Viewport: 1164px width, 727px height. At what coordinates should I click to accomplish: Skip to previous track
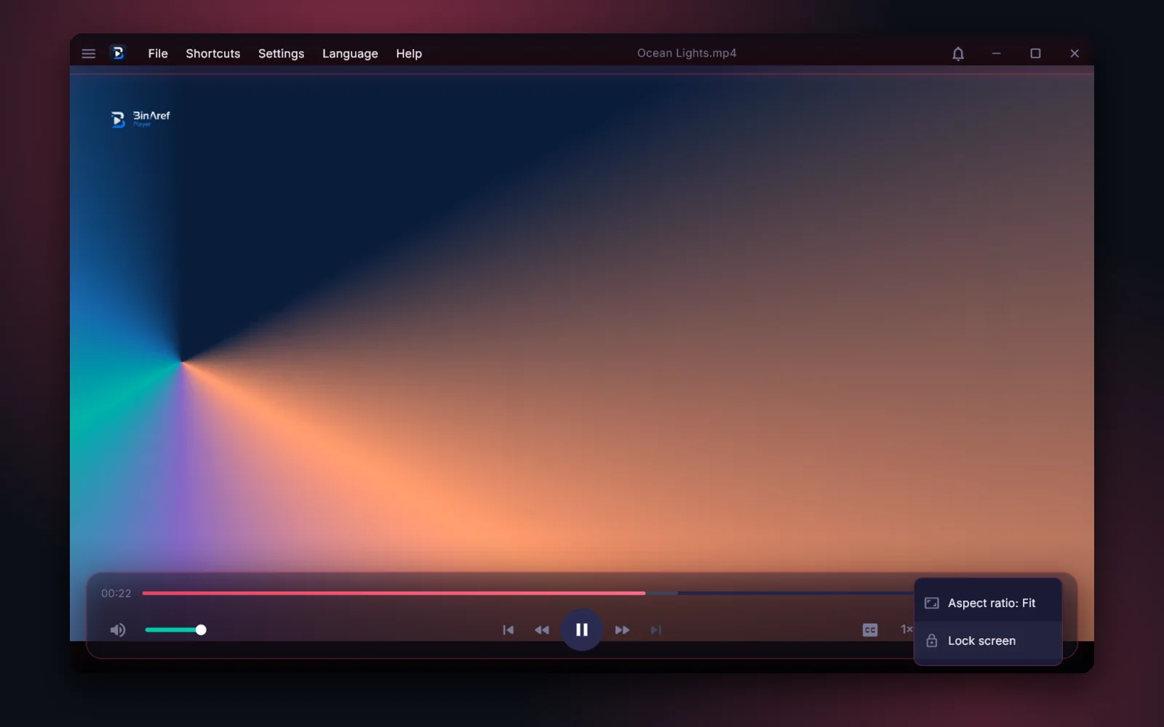pos(509,630)
